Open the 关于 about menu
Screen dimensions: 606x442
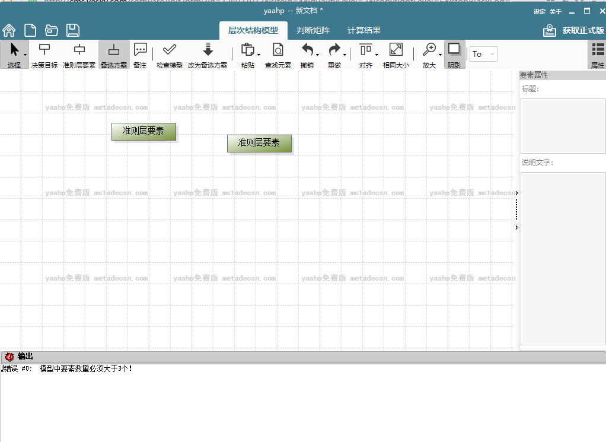coord(556,12)
